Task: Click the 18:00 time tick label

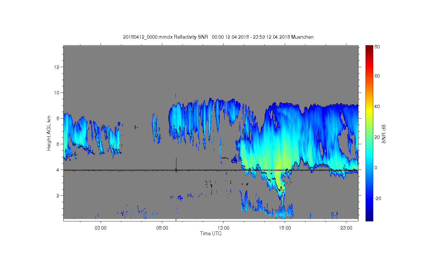Action: (285, 228)
